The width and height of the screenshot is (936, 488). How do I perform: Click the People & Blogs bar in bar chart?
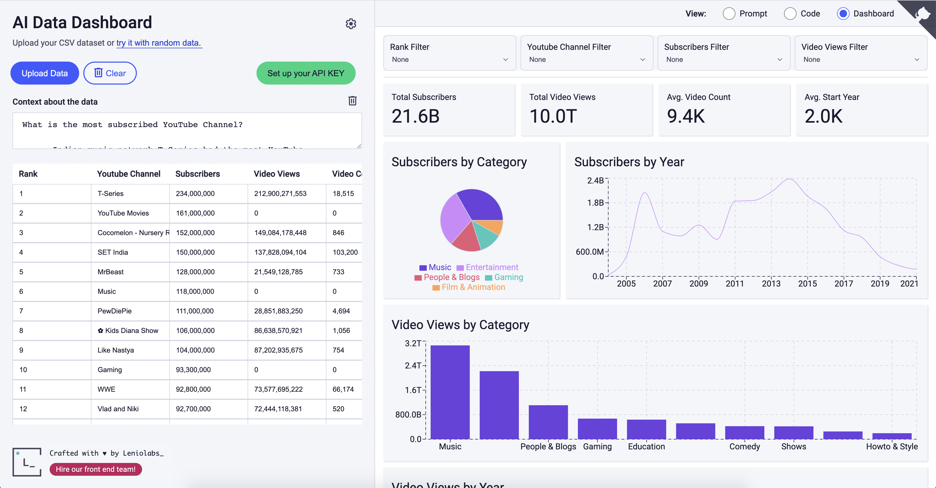tap(548, 422)
